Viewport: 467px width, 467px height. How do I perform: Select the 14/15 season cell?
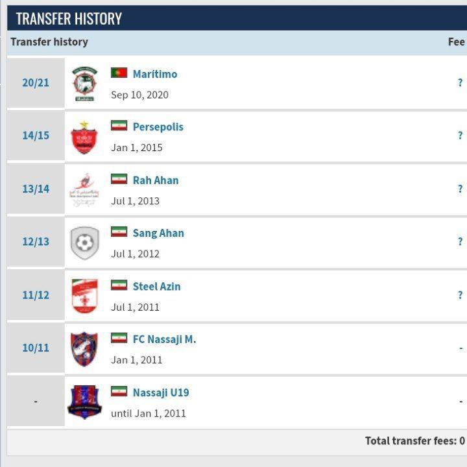[x=36, y=136]
